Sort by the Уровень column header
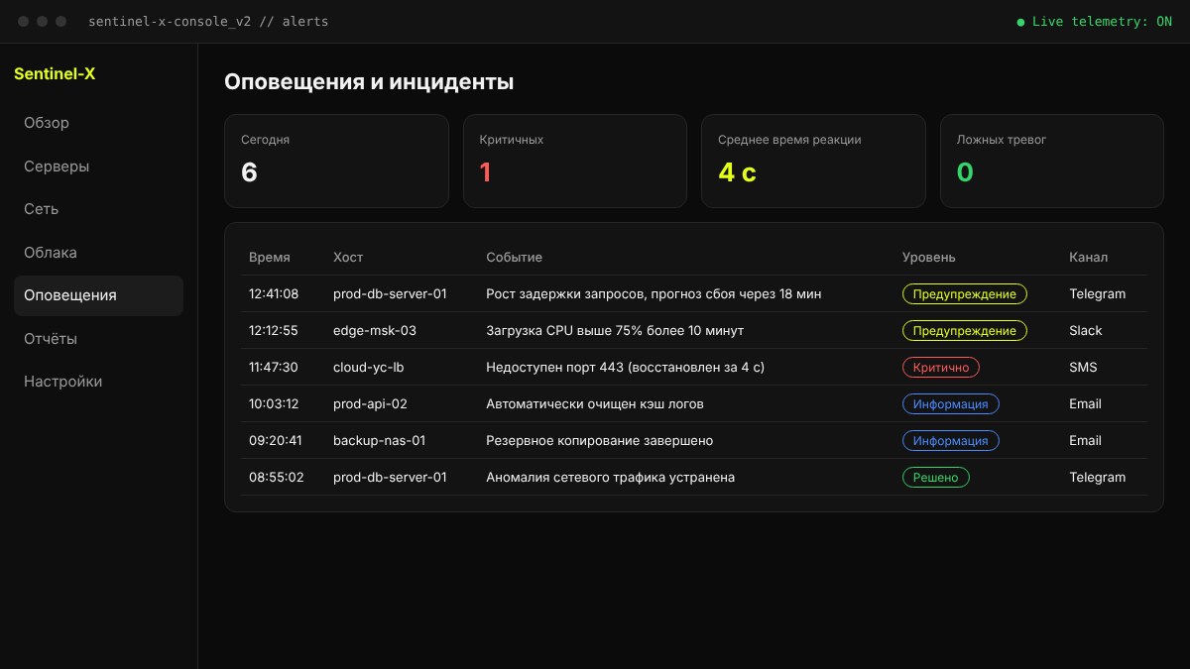 (929, 258)
